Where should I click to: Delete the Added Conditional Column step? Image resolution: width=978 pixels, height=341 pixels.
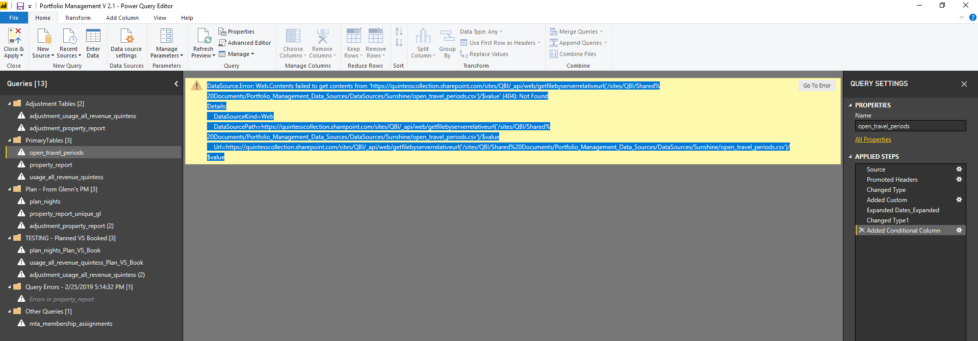coord(862,230)
